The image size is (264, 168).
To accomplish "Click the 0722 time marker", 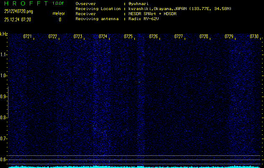I will (x=52, y=37).
